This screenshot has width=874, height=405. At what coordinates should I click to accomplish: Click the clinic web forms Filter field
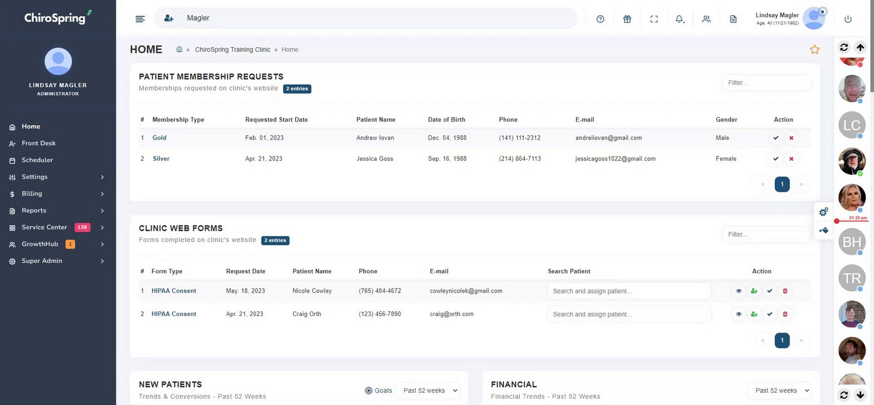pos(767,234)
